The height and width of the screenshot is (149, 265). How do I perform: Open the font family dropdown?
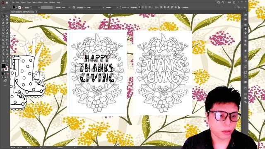pos(104,7)
